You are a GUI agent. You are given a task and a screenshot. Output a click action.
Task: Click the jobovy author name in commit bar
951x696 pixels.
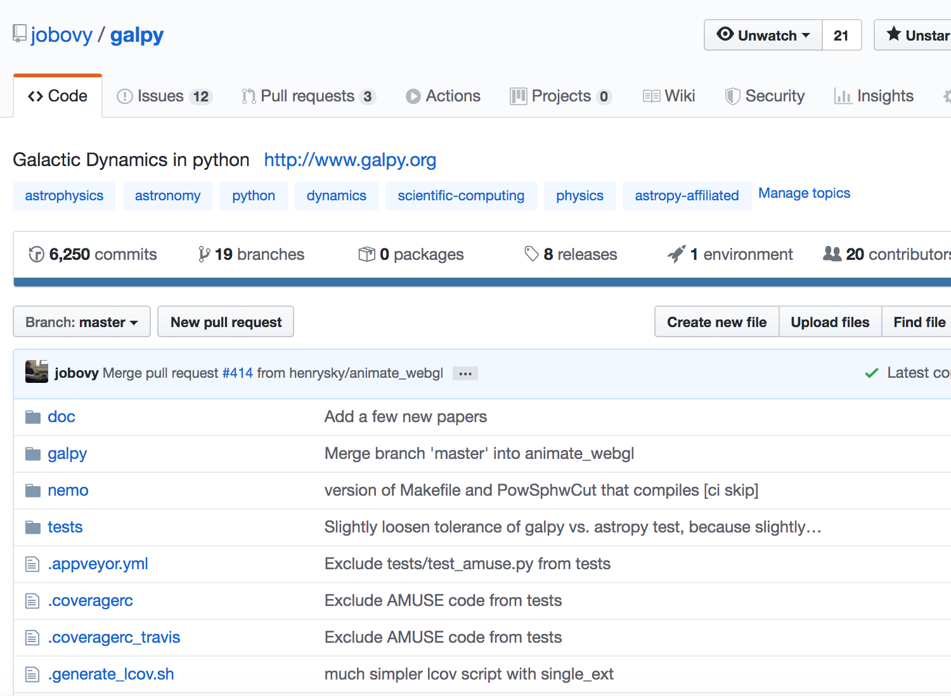coord(76,373)
